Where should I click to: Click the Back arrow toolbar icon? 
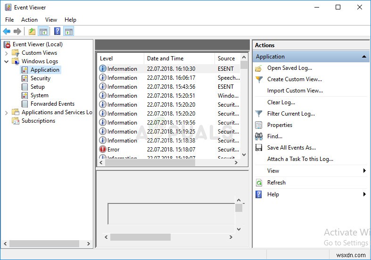pos(7,32)
